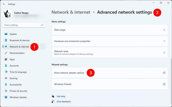Open System settings category
Viewport: 172px width, 107px height.
[x=24, y=34]
